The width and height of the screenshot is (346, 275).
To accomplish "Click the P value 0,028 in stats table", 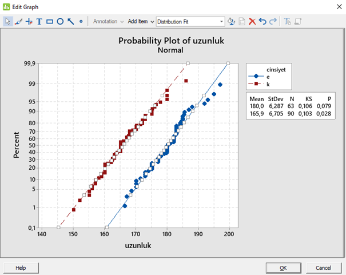I will coord(324,114).
